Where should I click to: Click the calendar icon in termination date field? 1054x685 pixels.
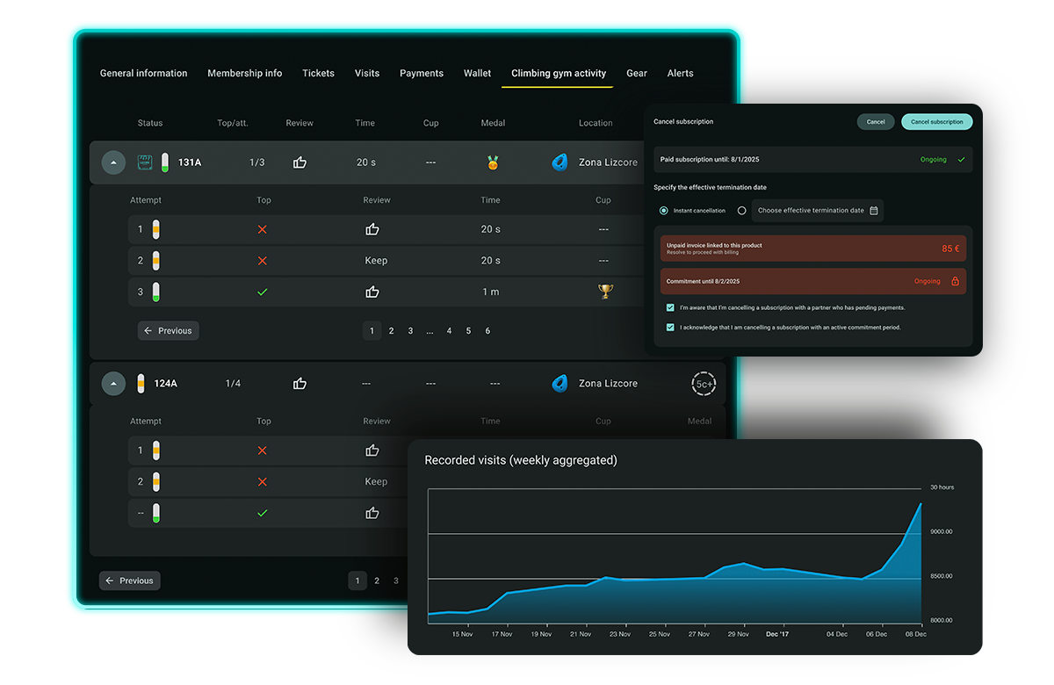pos(873,211)
